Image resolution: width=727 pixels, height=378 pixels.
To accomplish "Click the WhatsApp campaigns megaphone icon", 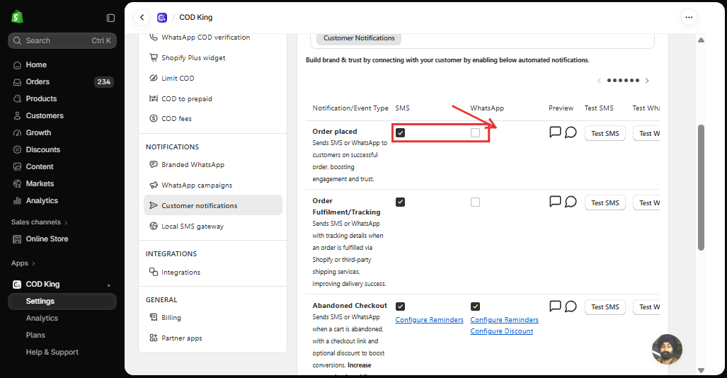I will (154, 185).
